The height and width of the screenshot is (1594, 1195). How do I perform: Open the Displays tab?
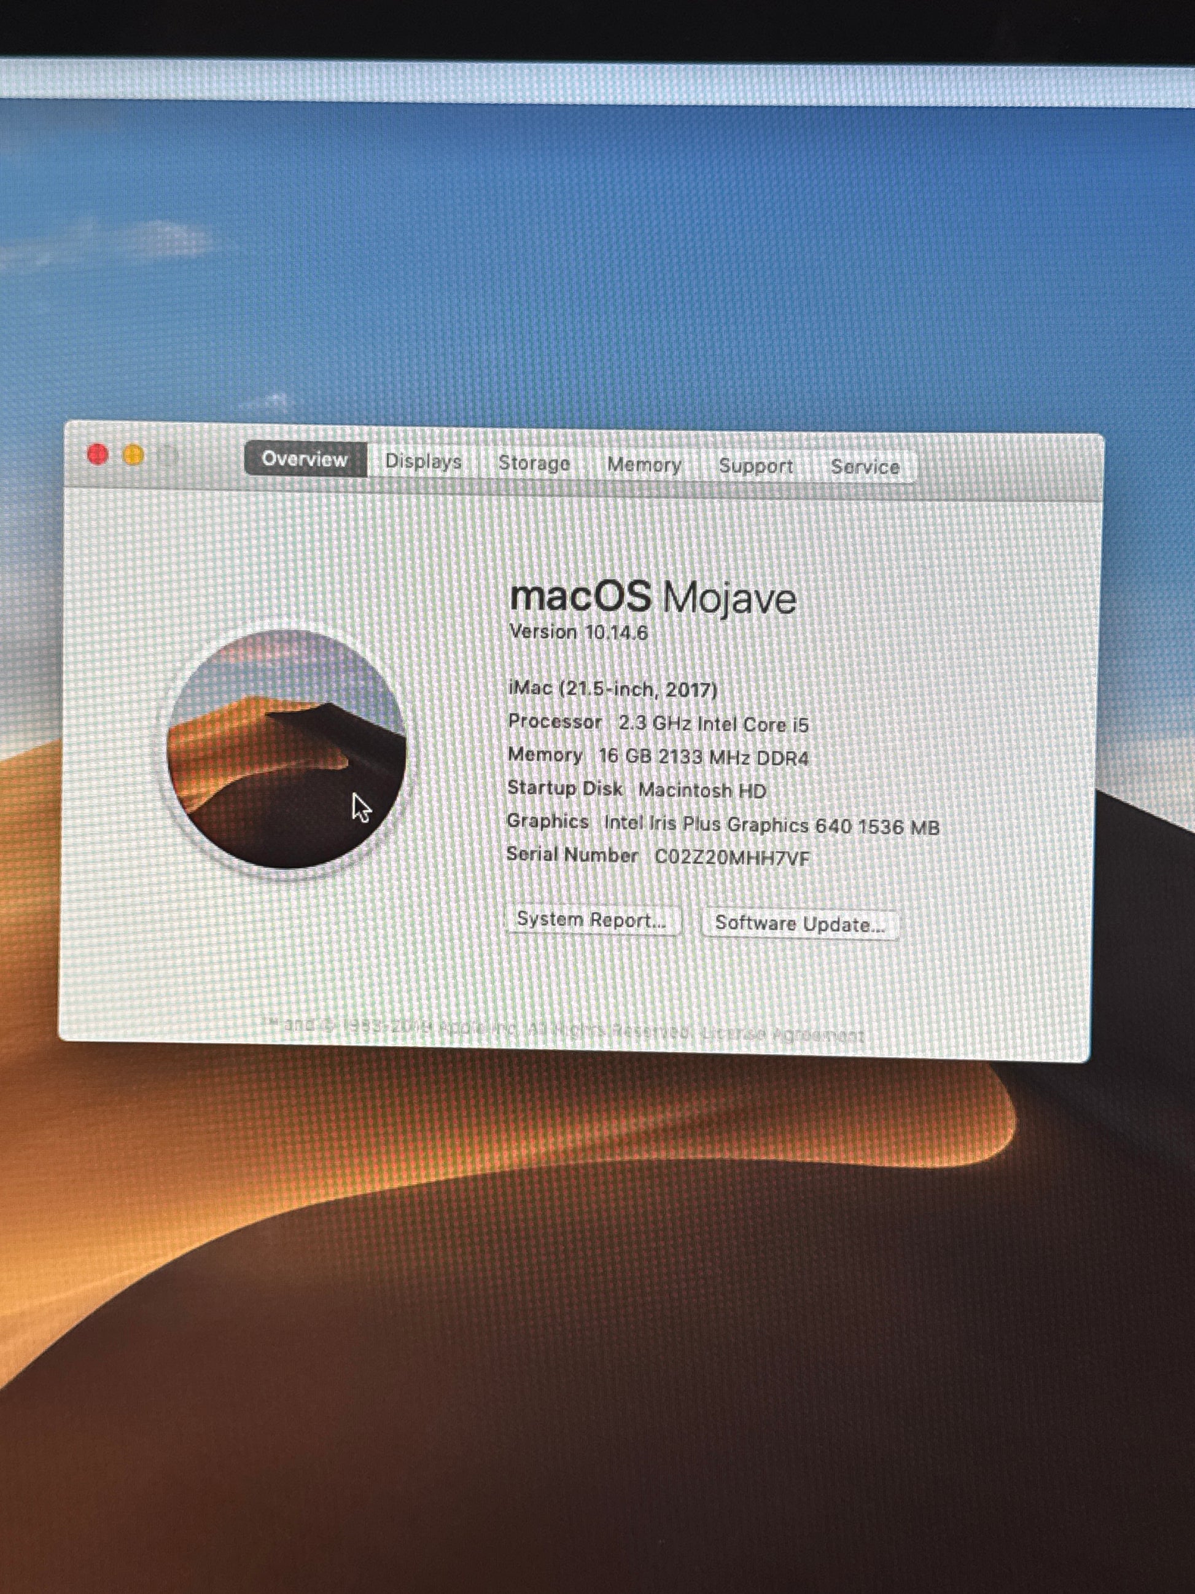point(424,461)
